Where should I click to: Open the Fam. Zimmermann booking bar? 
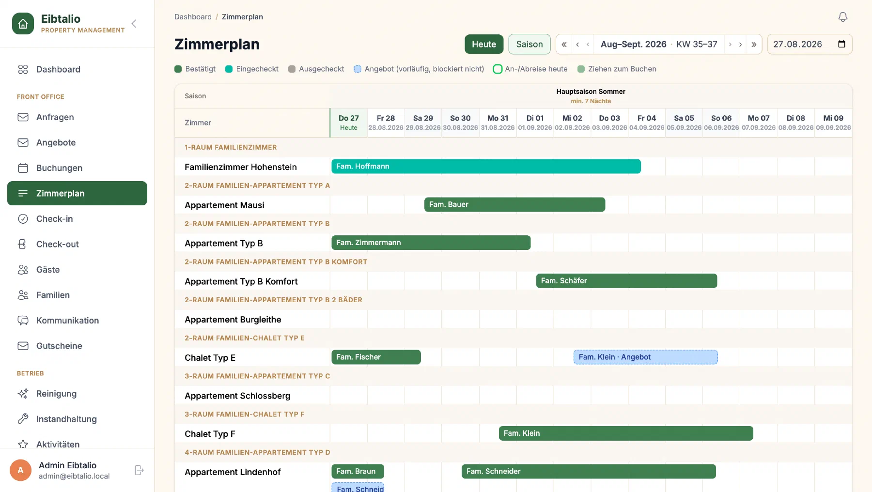tap(431, 243)
